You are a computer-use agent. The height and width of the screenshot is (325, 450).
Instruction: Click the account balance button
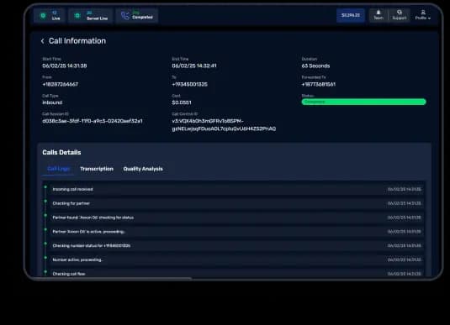[x=351, y=15]
